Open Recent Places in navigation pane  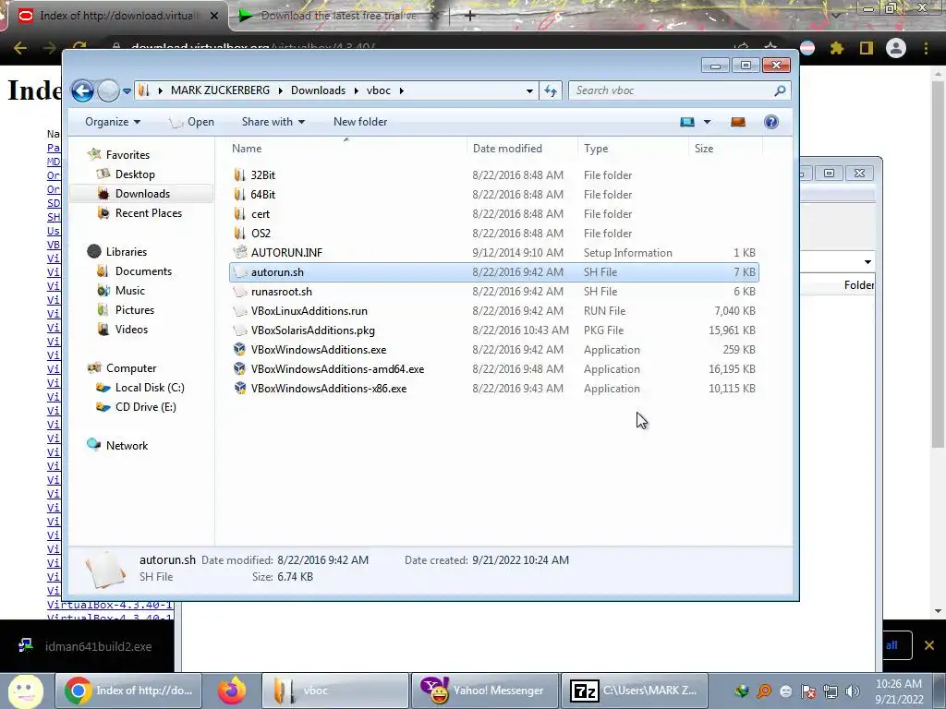point(149,213)
